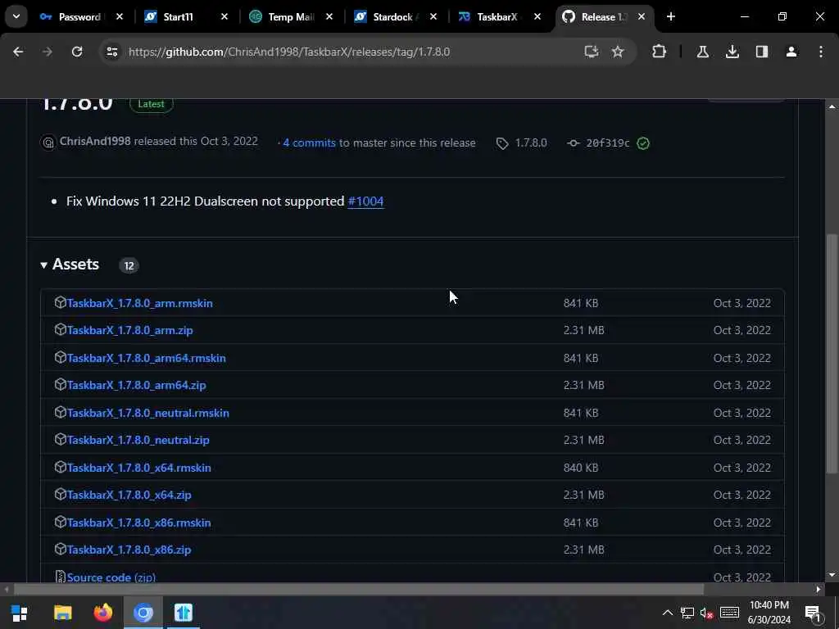Click the install app icon in the address bar

[591, 52]
